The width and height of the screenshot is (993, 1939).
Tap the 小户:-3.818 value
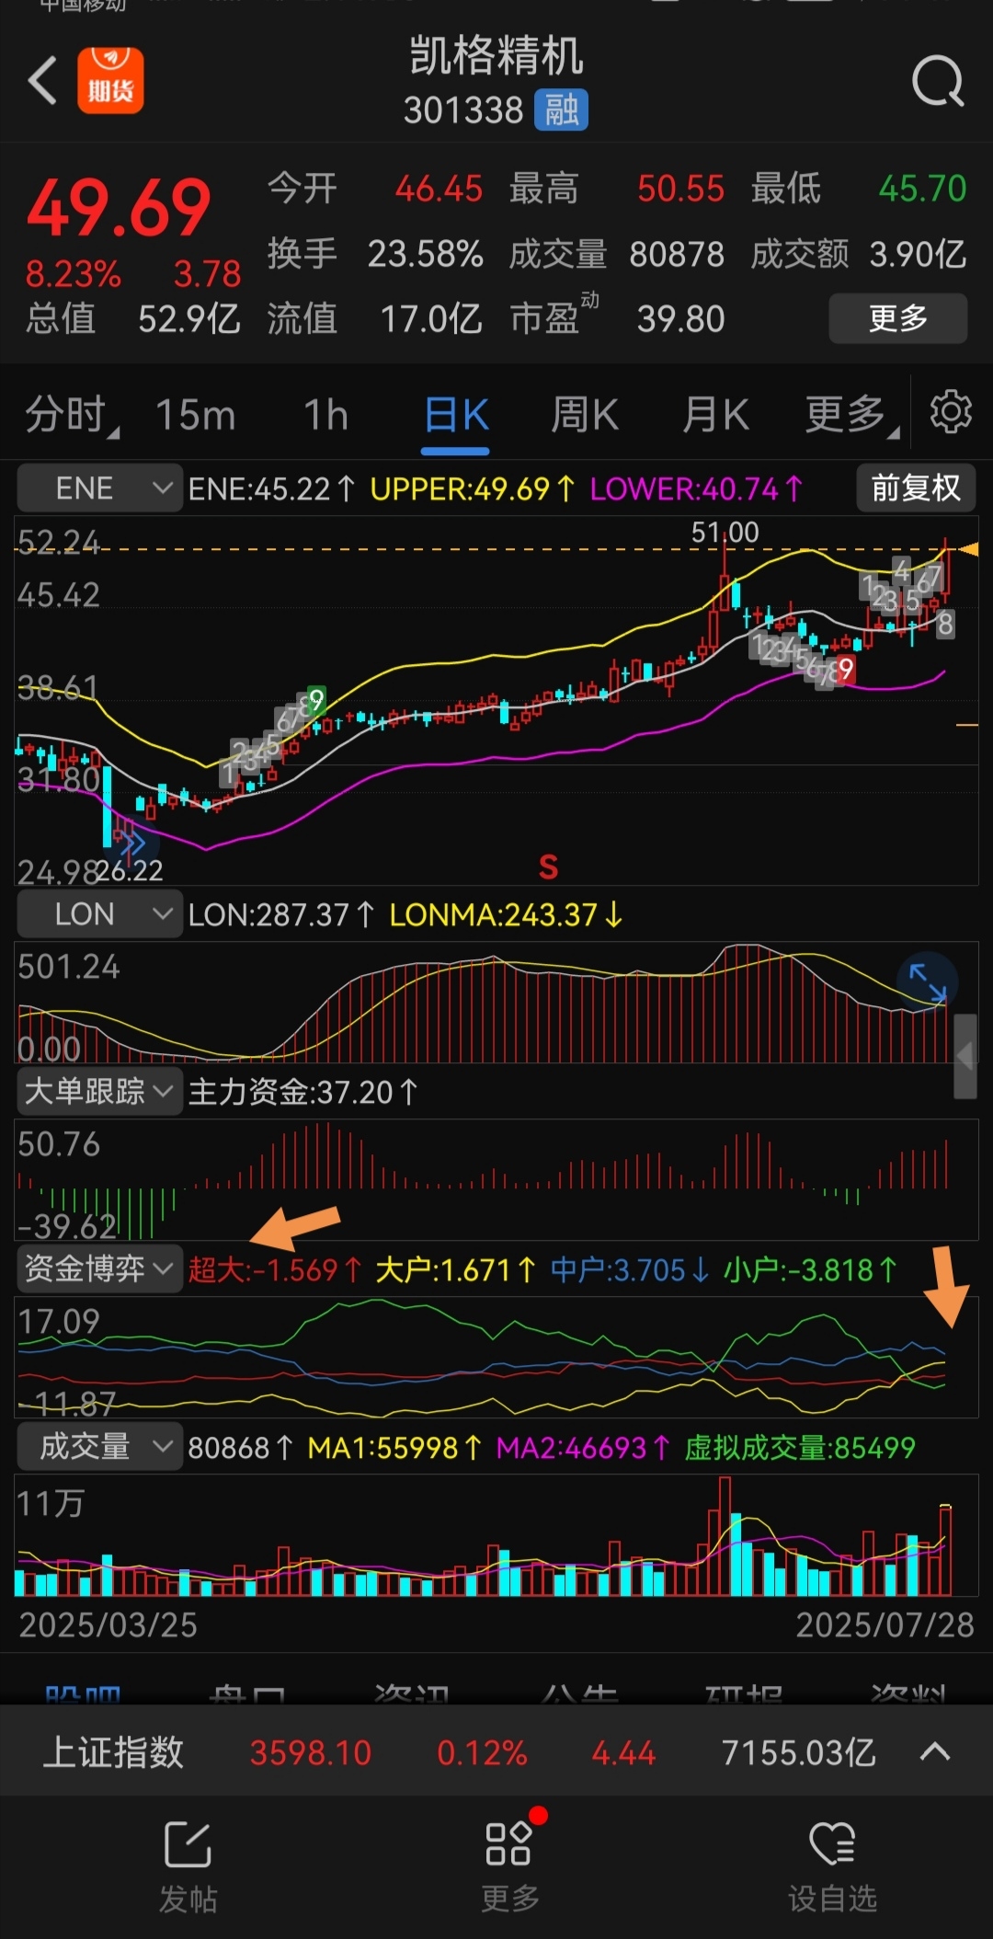[x=810, y=1270]
